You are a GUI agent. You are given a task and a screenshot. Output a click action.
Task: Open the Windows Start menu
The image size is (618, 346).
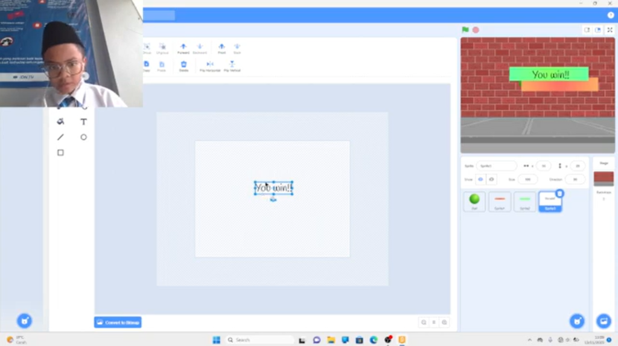point(216,340)
